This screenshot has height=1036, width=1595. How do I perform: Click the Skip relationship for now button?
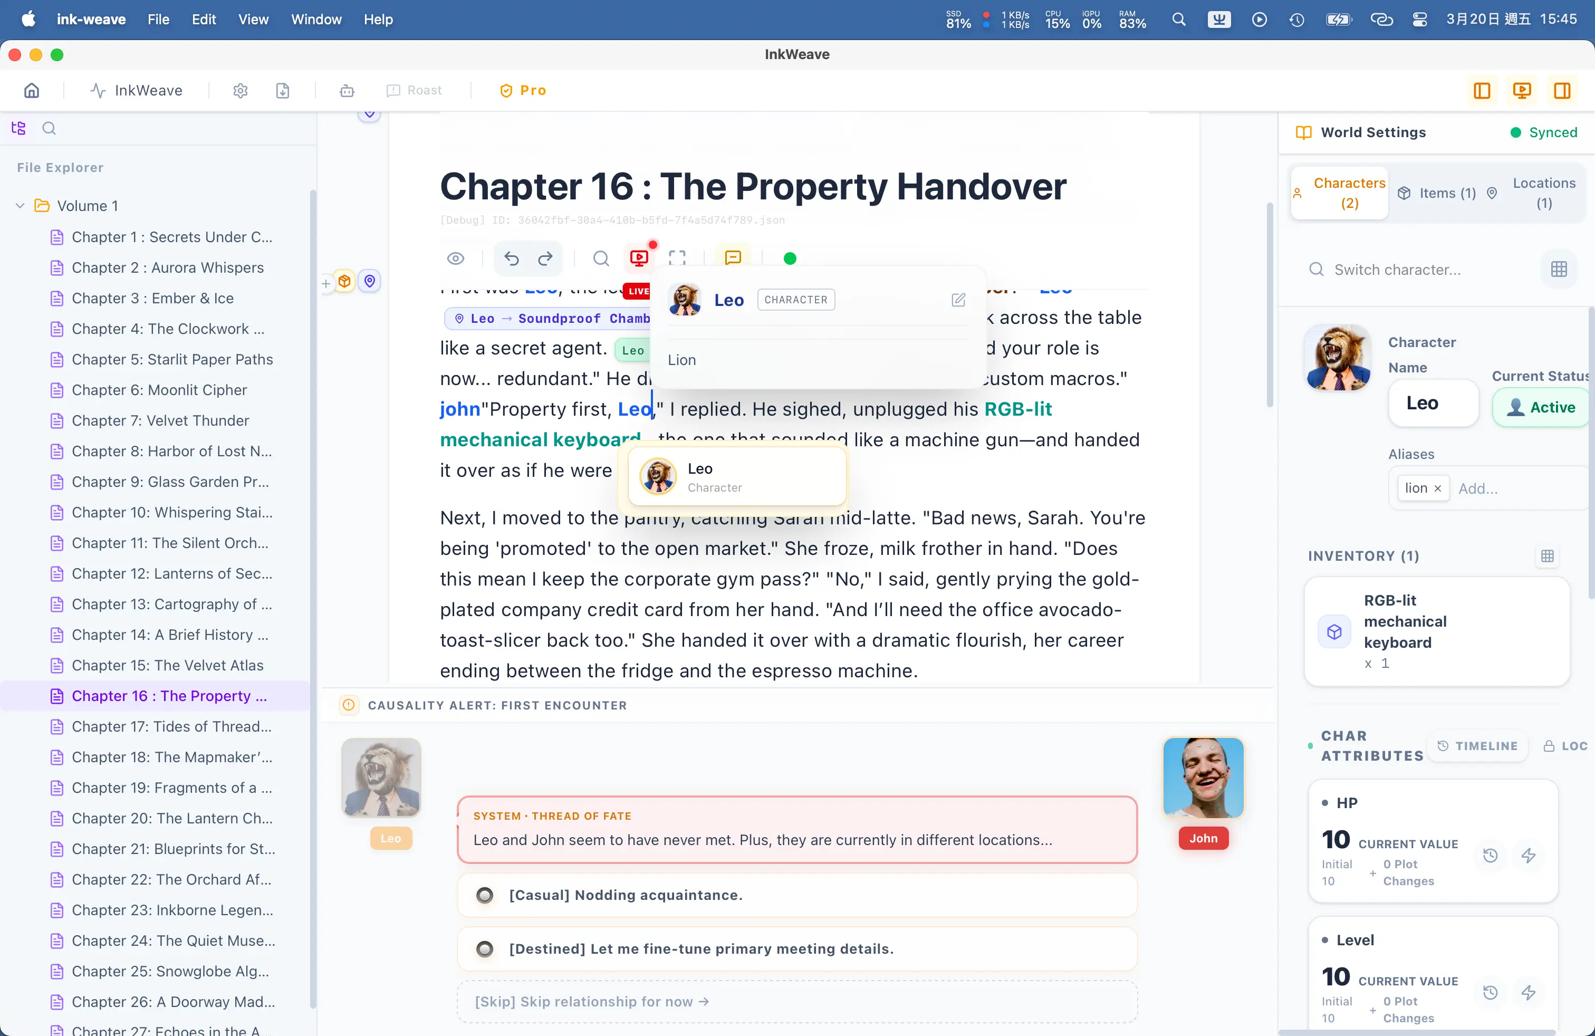tap(590, 1001)
